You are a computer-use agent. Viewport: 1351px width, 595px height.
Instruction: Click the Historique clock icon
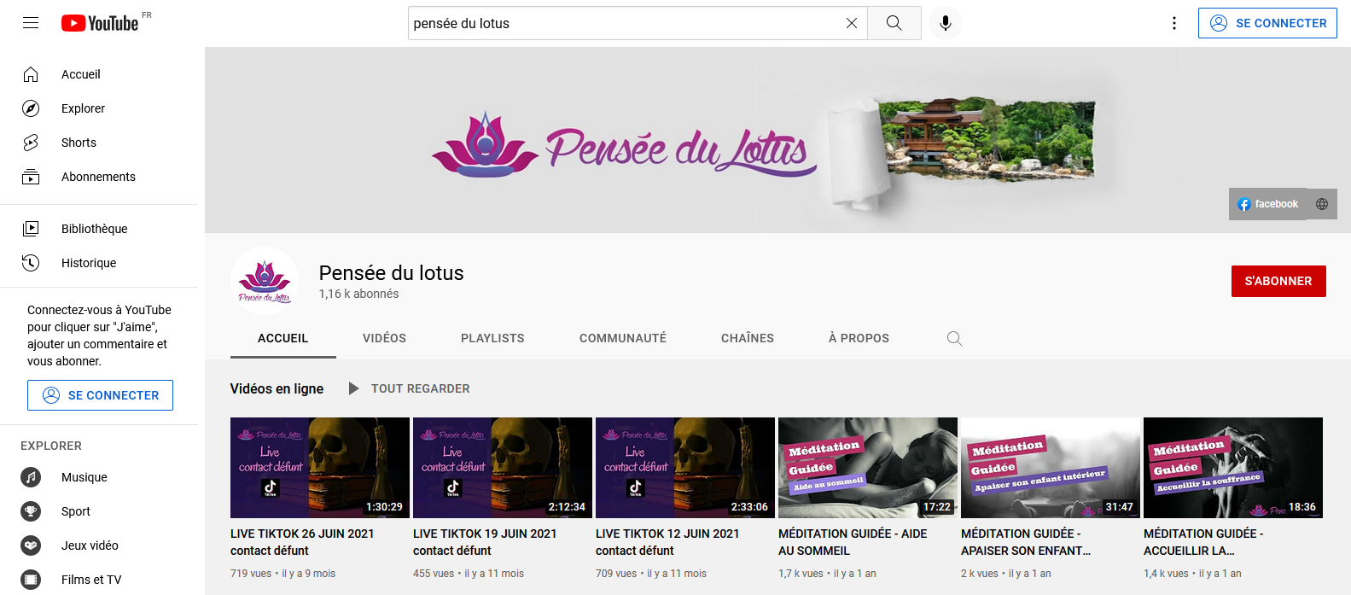pyautogui.click(x=31, y=263)
